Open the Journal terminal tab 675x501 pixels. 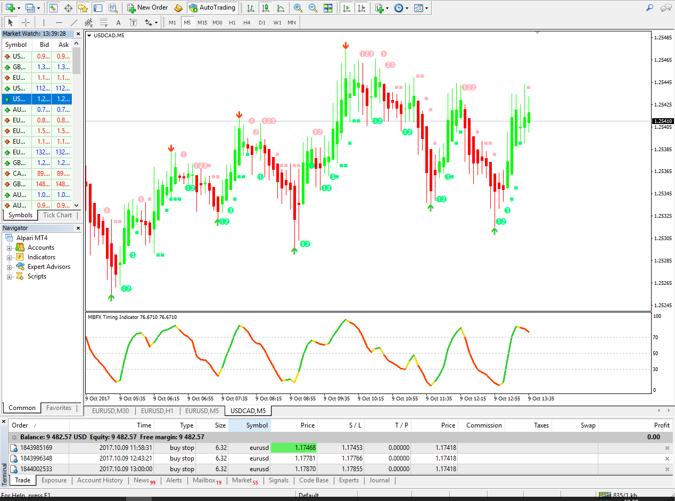[380, 480]
